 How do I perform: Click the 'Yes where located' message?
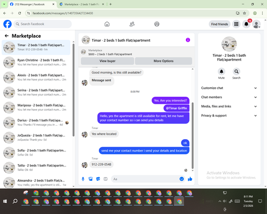click(104, 134)
